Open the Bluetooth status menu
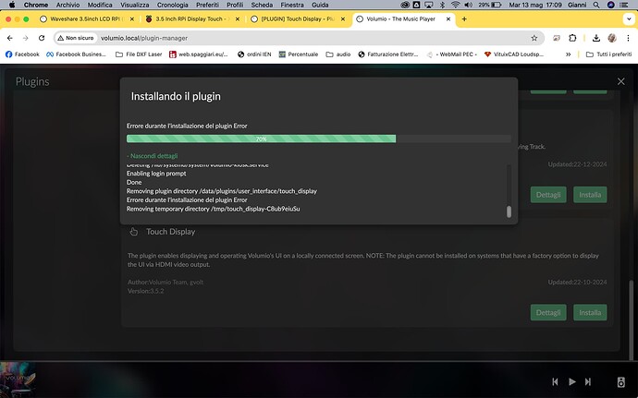Viewport: 638px width, 398px height. tap(442, 5)
